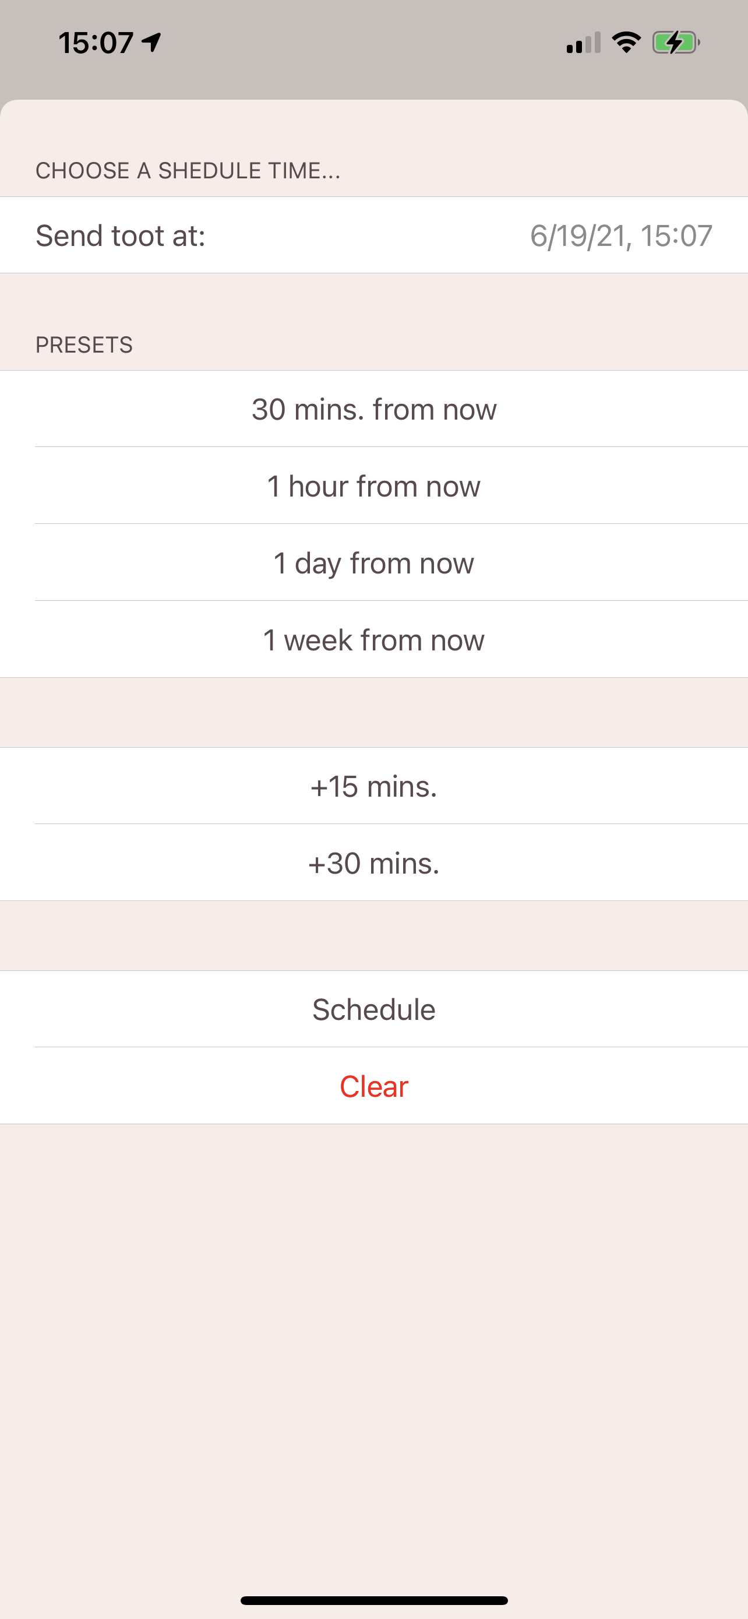This screenshot has width=748, height=1619.
Task: Pick 1 week from now preset
Action: click(x=373, y=640)
